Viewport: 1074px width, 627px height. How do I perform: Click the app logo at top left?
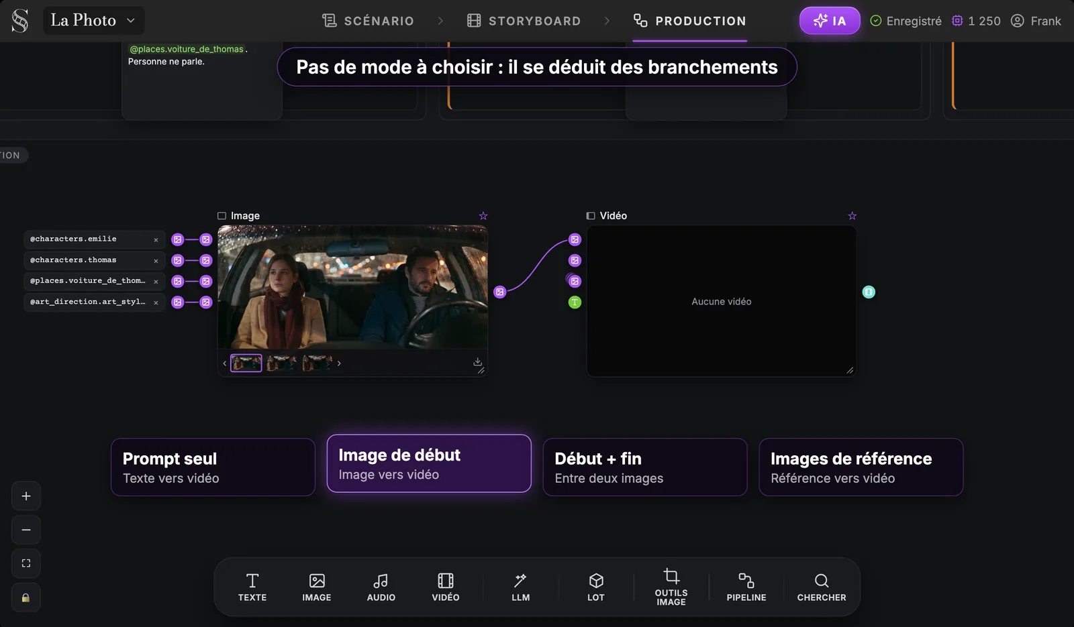point(20,21)
